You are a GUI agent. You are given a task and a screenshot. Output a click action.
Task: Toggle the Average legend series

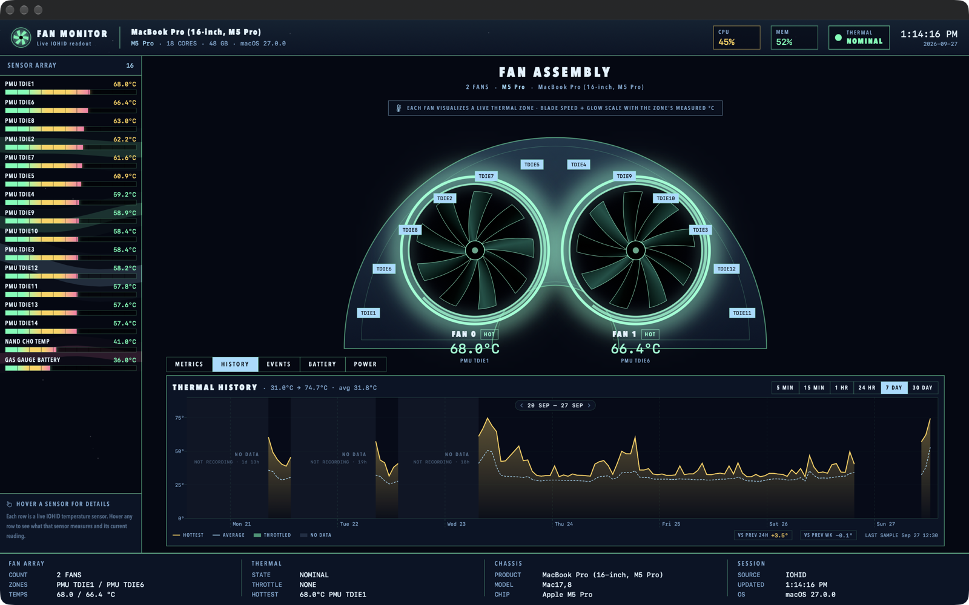click(x=228, y=535)
